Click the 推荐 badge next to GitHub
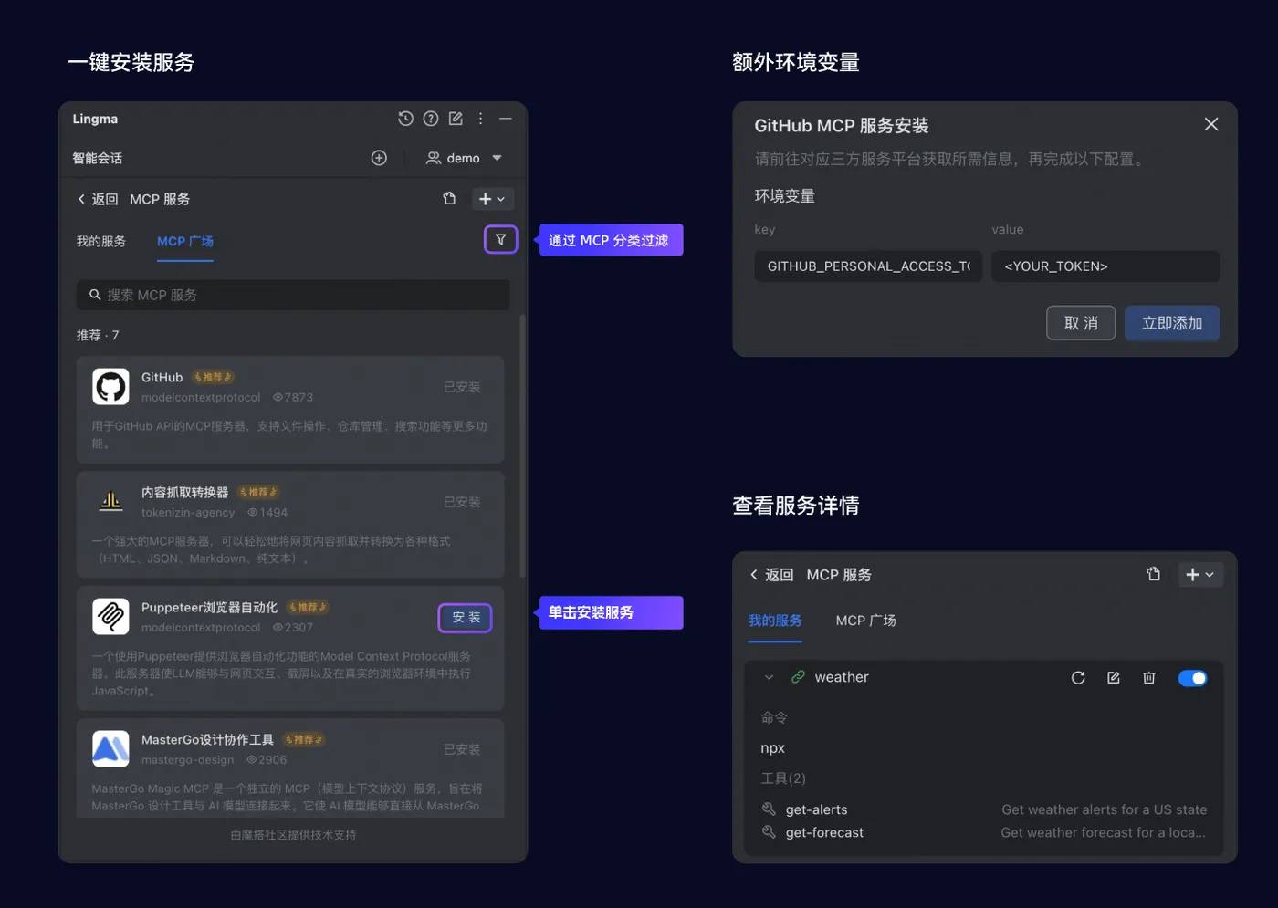The height and width of the screenshot is (908, 1278). [213, 377]
